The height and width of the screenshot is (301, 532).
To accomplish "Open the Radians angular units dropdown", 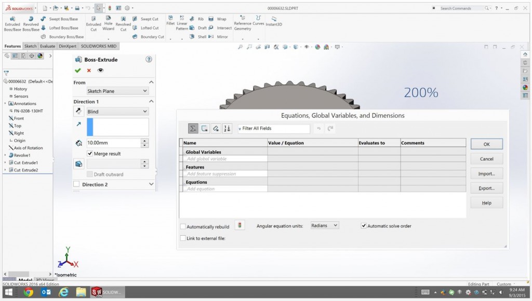I will [x=325, y=225].
